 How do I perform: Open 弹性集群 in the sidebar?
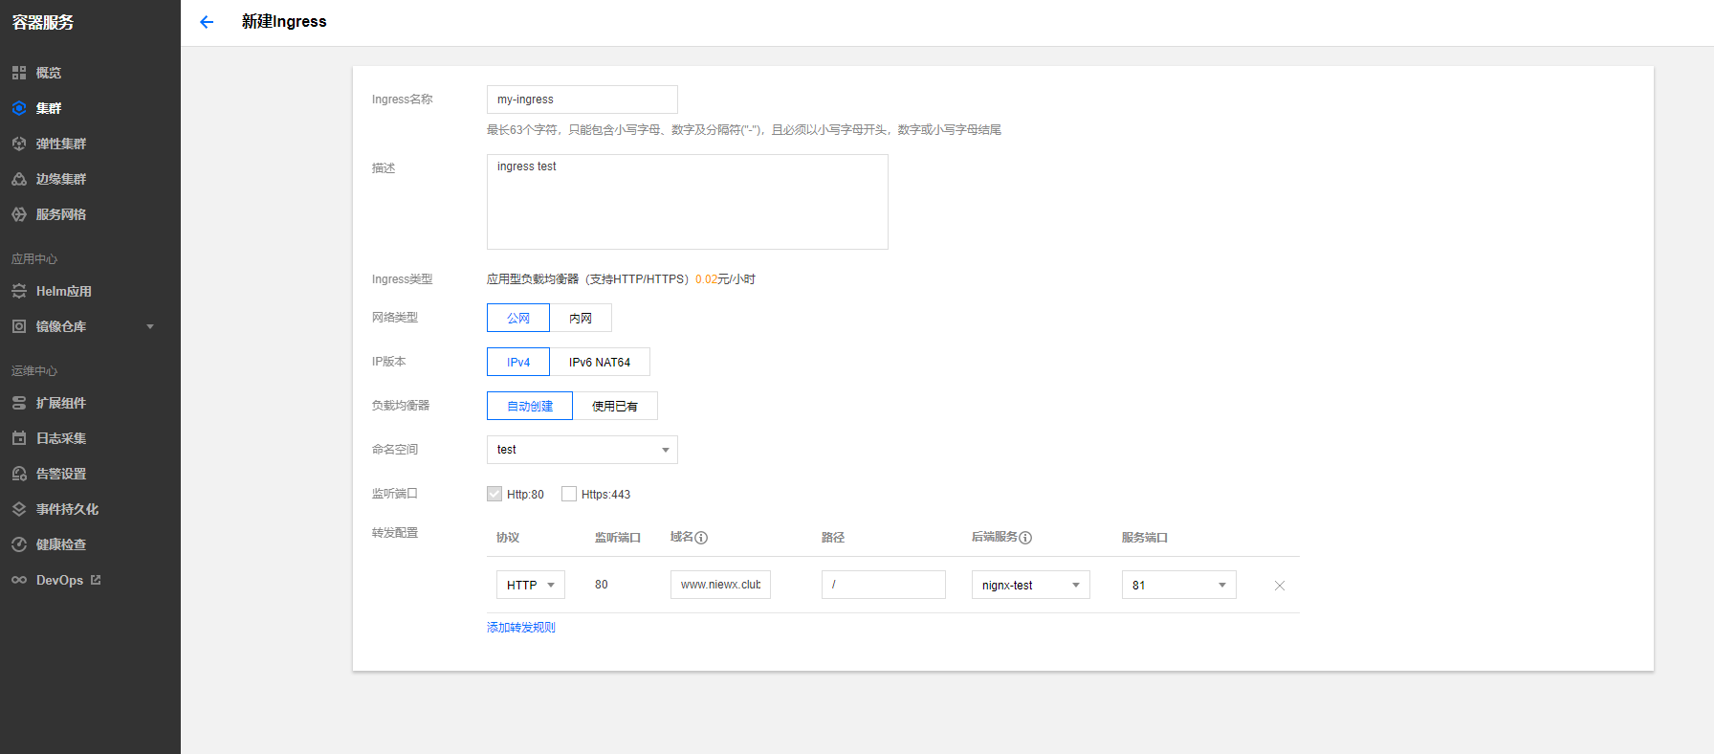pos(61,144)
